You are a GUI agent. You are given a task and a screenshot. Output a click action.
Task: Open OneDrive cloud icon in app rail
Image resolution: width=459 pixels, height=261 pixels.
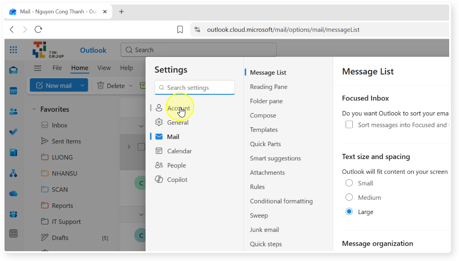[13, 194]
